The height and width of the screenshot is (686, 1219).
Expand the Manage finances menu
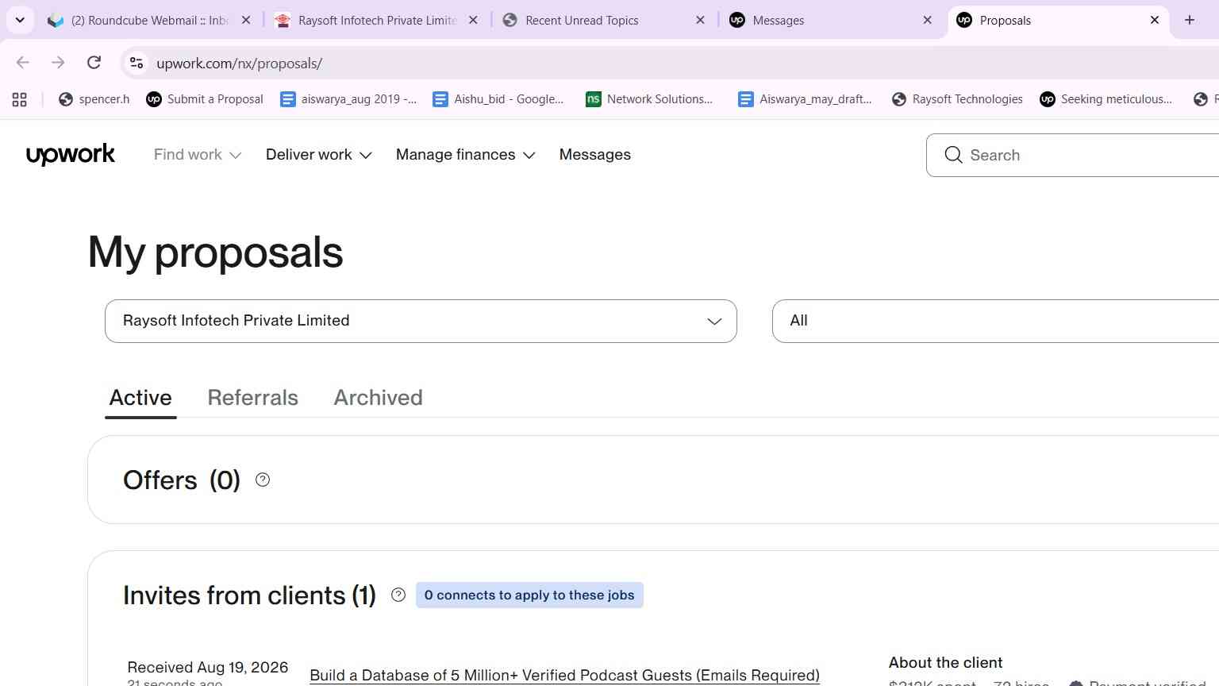click(x=466, y=155)
